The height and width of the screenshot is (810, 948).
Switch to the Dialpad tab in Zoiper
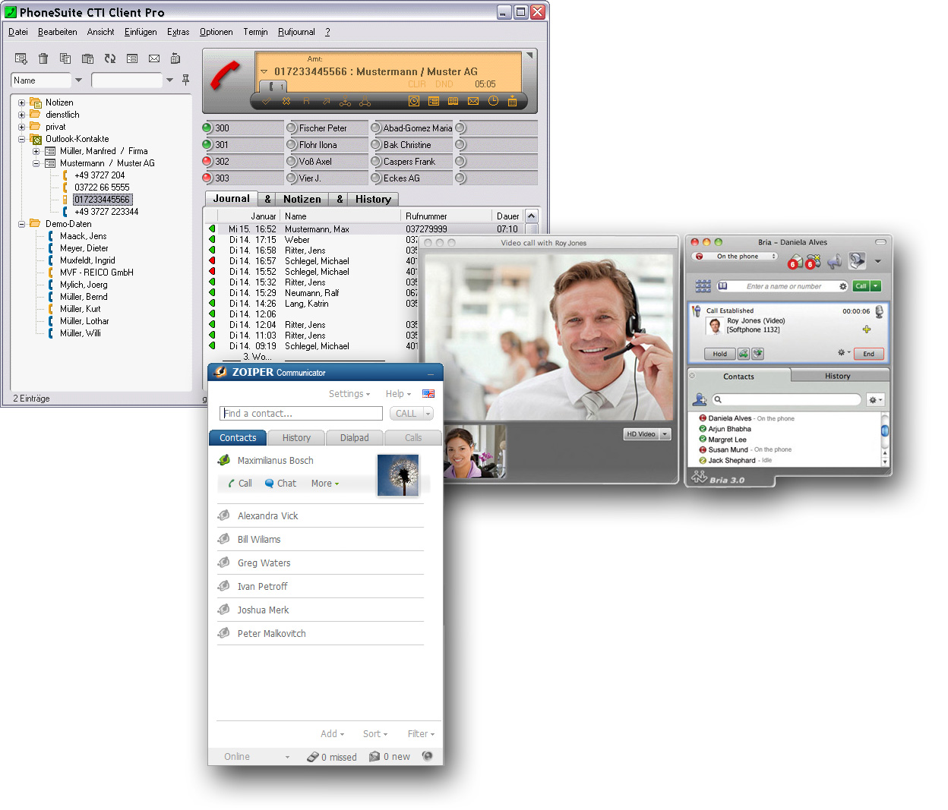point(355,438)
